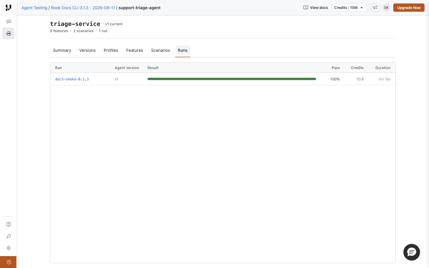This screenshot has width=429, height=268.
Task: Select the agent testing owl icon
Action: (x=8, y=33)
